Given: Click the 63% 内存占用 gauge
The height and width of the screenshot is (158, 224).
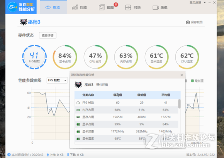Looking at the screenshot, I should pyautogui.click(x=126, y=57).
